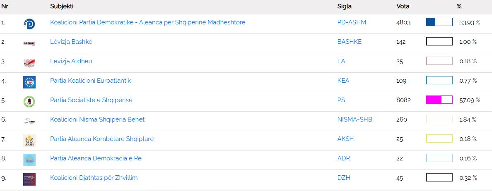
Task: Select the BASHKE sigla link
Action: coord(349,42)
